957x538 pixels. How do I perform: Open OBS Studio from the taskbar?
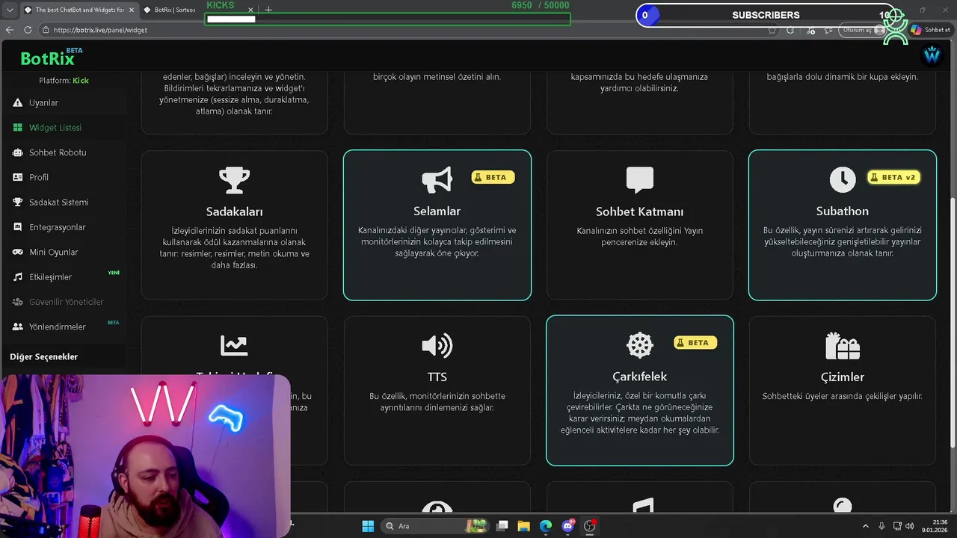coord(590,526)
